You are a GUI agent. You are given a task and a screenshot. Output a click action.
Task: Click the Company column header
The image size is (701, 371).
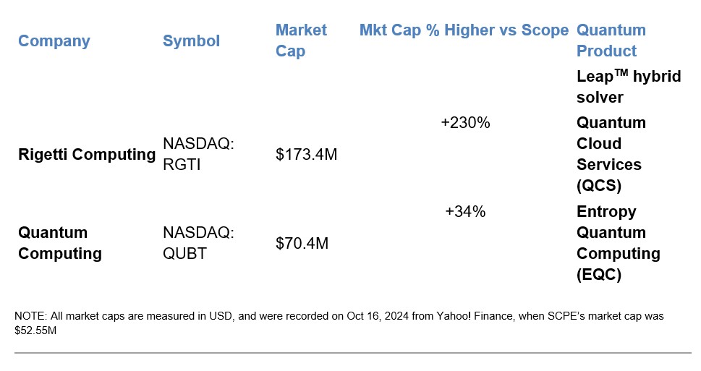(54, 40)
